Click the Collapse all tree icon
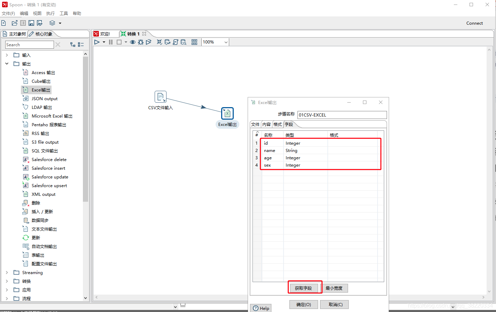496x312 pixels. tap(81, 45)
